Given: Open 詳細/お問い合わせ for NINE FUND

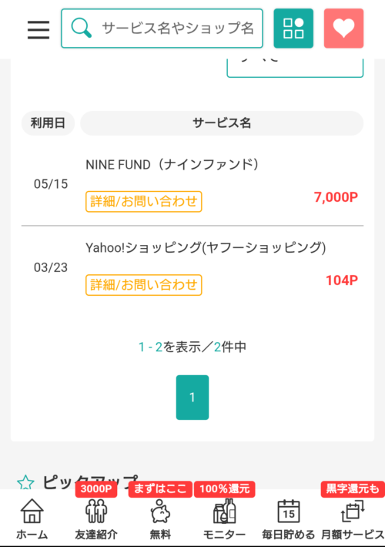Looking at the screenshot, I should click(144, 201).
